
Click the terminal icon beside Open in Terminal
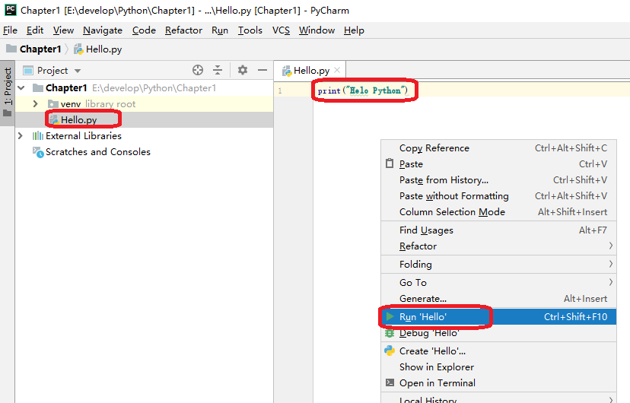390,382
